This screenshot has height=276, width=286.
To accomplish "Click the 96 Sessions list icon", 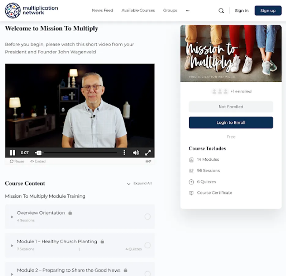I will click(191, 171).
